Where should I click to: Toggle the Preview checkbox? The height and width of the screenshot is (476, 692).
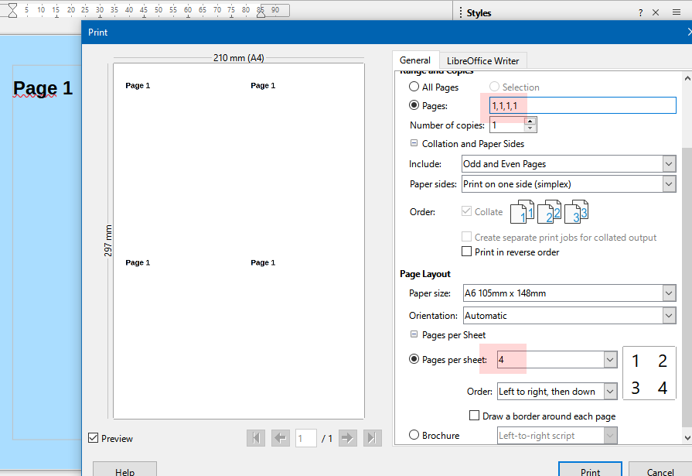point(93,438)
